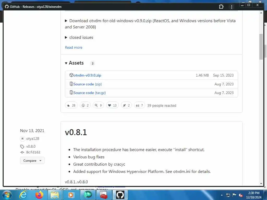Toggle the eyes reaction with 7

pos(139,105)
